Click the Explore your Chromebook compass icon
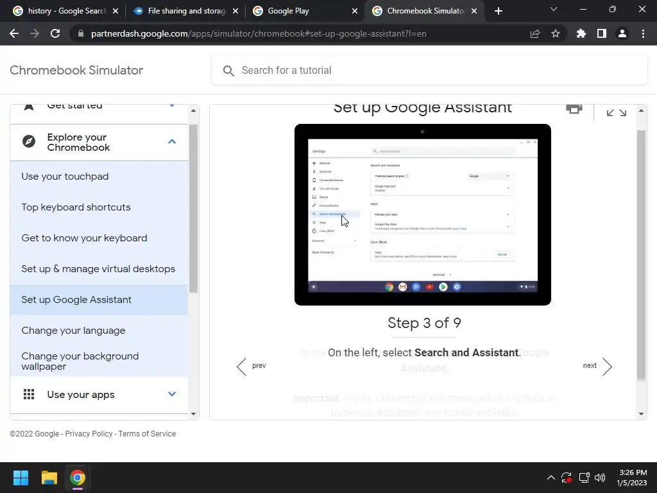Image resolution: width=657 pixels, height=493 pixels. pyautogui.click(x=29, y=141)
